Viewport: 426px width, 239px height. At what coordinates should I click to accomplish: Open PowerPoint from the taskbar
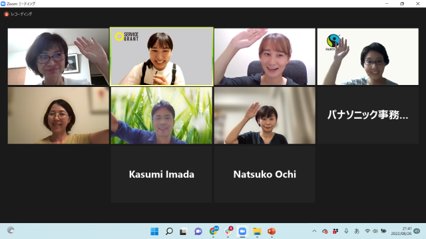272,231
